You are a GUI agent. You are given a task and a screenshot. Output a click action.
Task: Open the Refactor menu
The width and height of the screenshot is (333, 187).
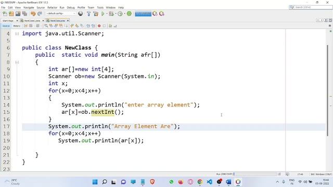(52, 7)
